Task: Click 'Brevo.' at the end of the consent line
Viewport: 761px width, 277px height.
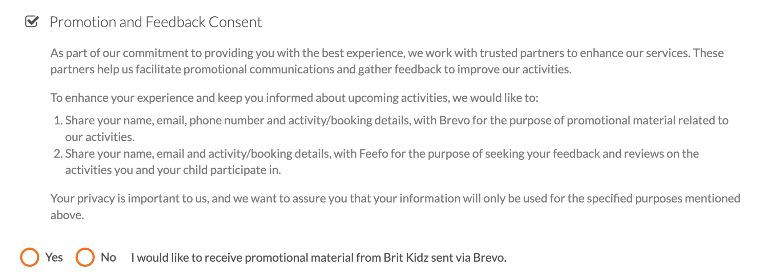Action: click(x=490, y=258)
